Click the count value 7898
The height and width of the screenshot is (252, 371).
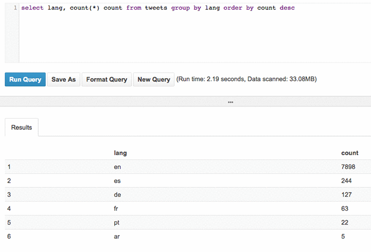click(x=348, y=167)
